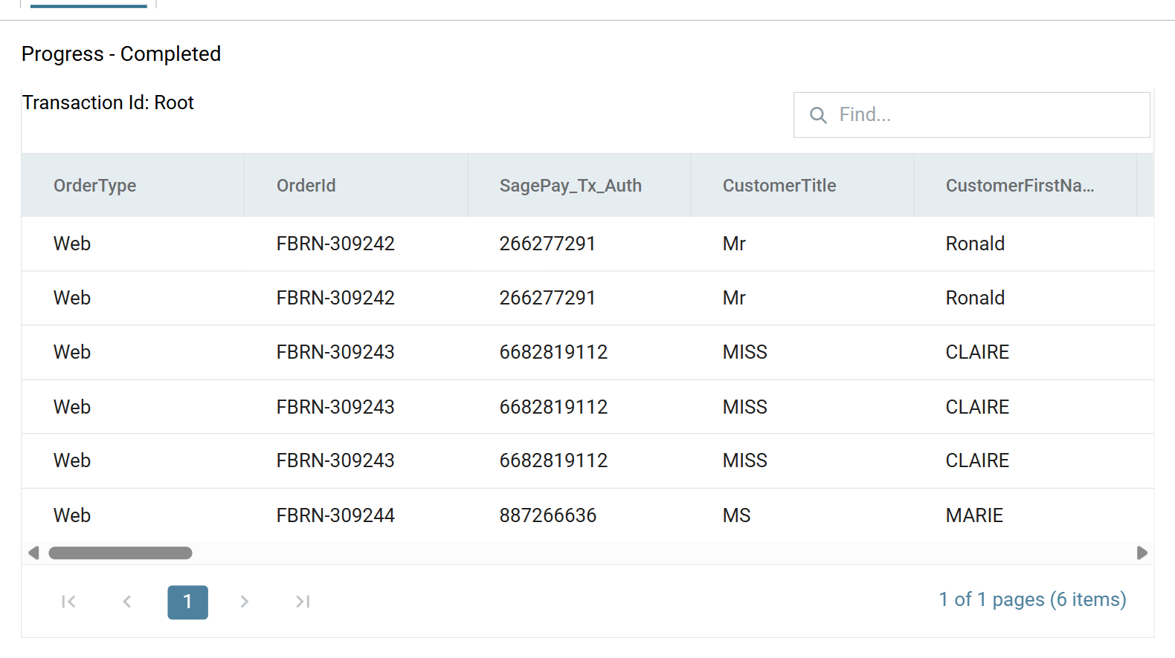
Task: Select page 1 button
Action: click(187, 602)
